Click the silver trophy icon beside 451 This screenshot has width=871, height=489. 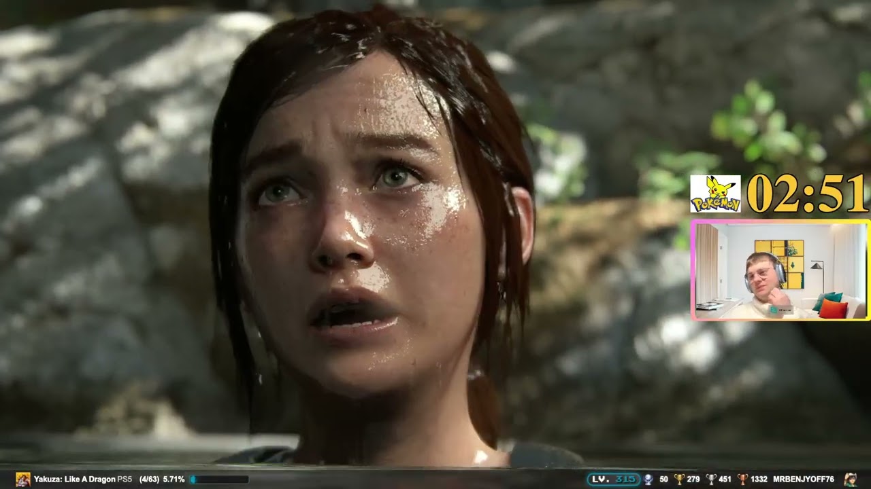tap(711, 479)
